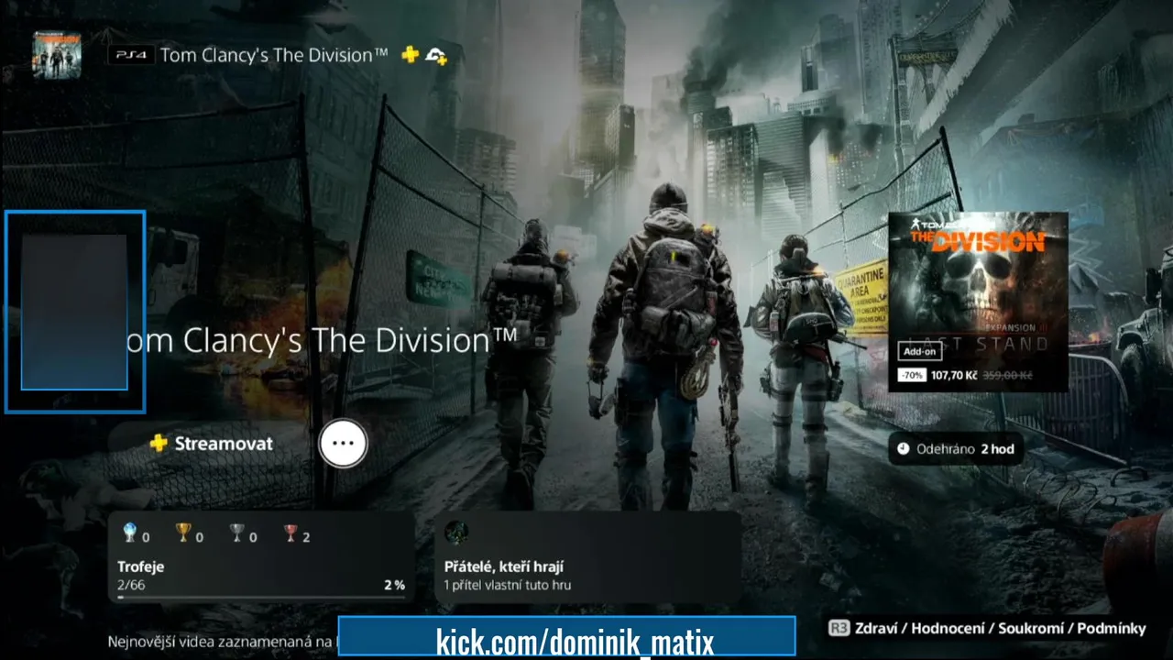
Task: Open the Last Stand add-on card
Action: coord(978,302)
